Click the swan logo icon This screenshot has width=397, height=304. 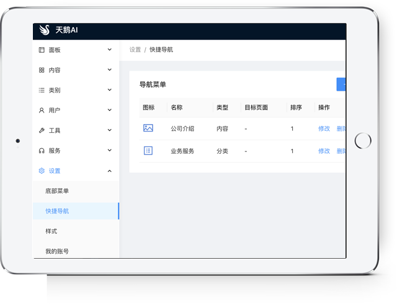[x=44, y=30]
